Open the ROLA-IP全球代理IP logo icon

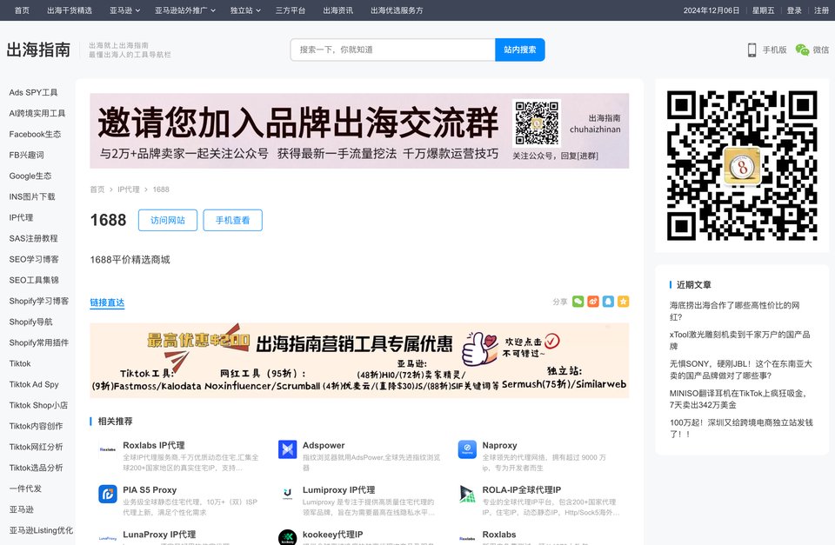click(467, 495)
